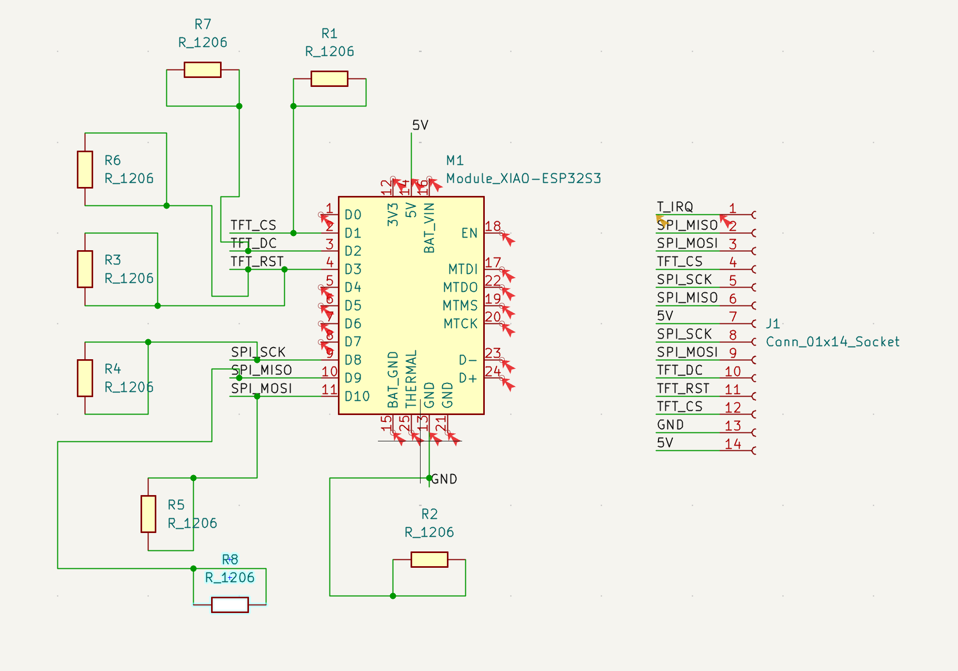The width and height of the screenshot is (958, 671).
Task: Select resistor symbol R4
Action: click(85, 378)
